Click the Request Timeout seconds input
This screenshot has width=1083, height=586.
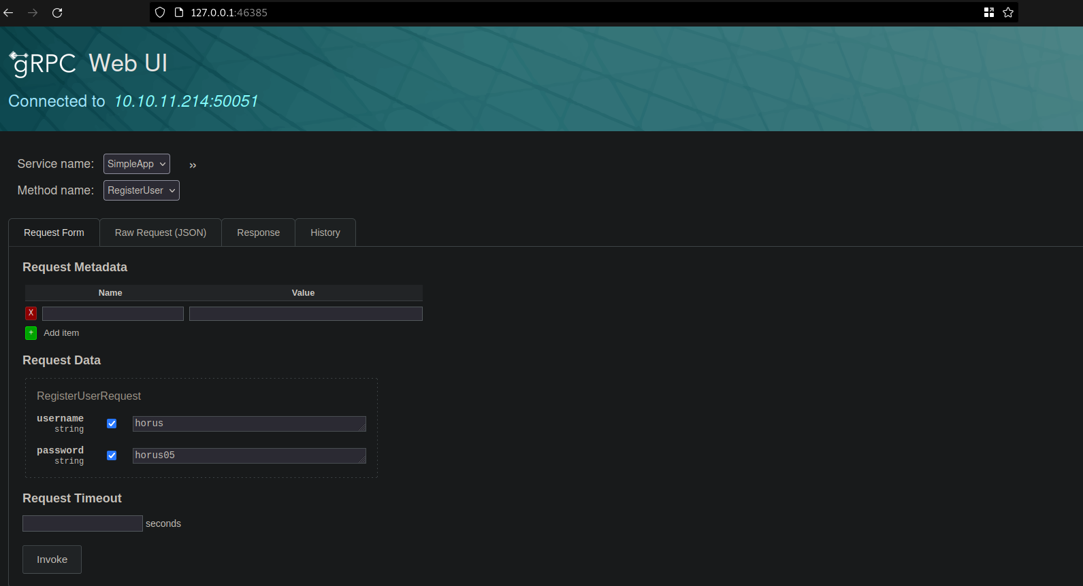[82, 523]
